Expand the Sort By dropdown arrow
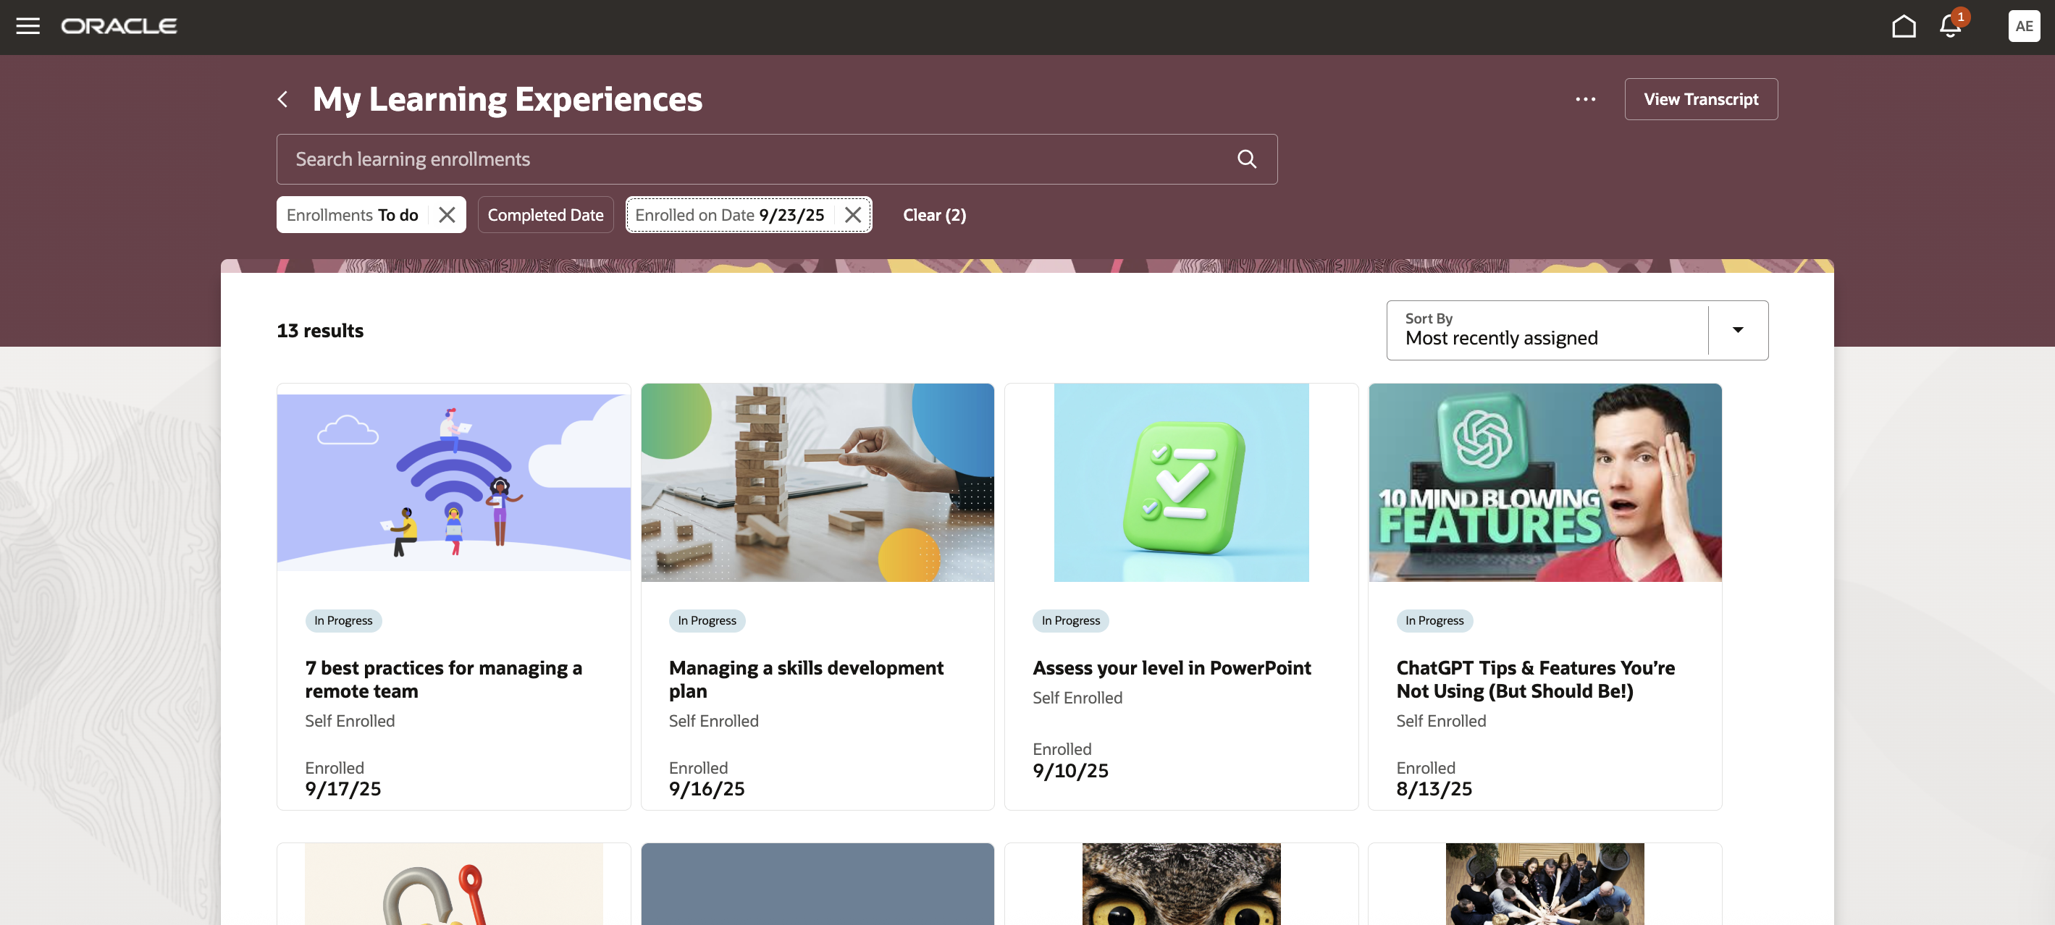 (1738, 330)
